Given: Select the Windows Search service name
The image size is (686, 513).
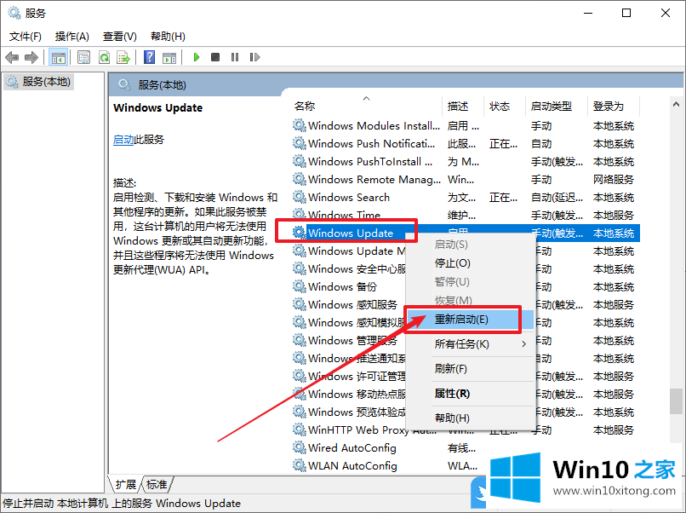Looking at the screenshot, I should pos(349,198).
